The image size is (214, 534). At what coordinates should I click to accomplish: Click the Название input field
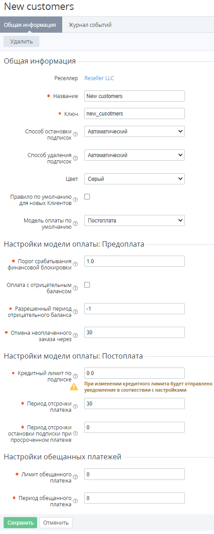(134, 96)
